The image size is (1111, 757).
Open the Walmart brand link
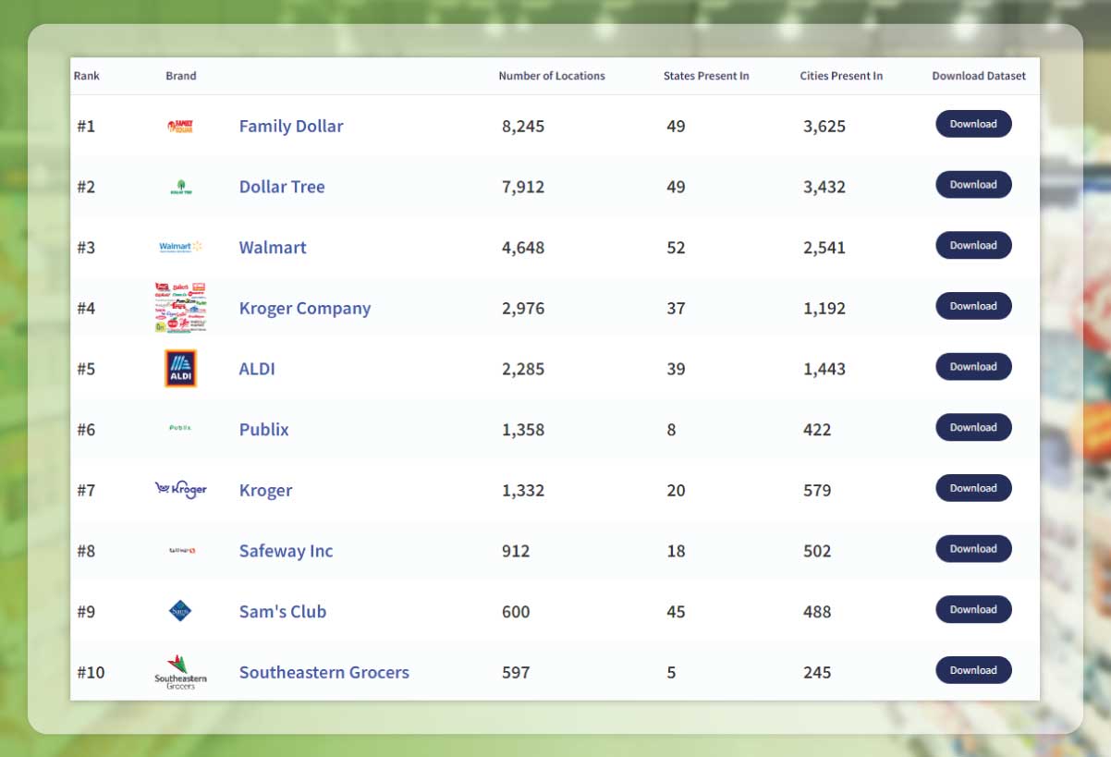click(x=273, y=248)
